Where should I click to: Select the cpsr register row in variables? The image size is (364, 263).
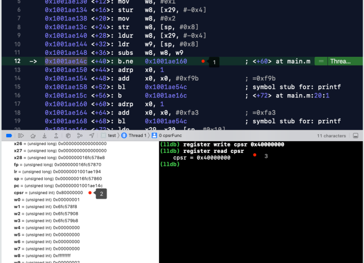pyautogui.click(x=49, y=193)
